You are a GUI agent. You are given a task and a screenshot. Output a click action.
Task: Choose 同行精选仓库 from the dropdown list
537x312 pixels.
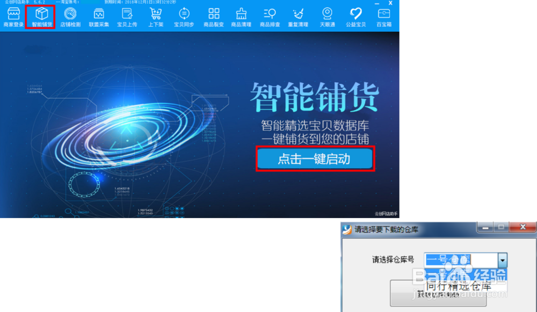(x=459, y=286)
